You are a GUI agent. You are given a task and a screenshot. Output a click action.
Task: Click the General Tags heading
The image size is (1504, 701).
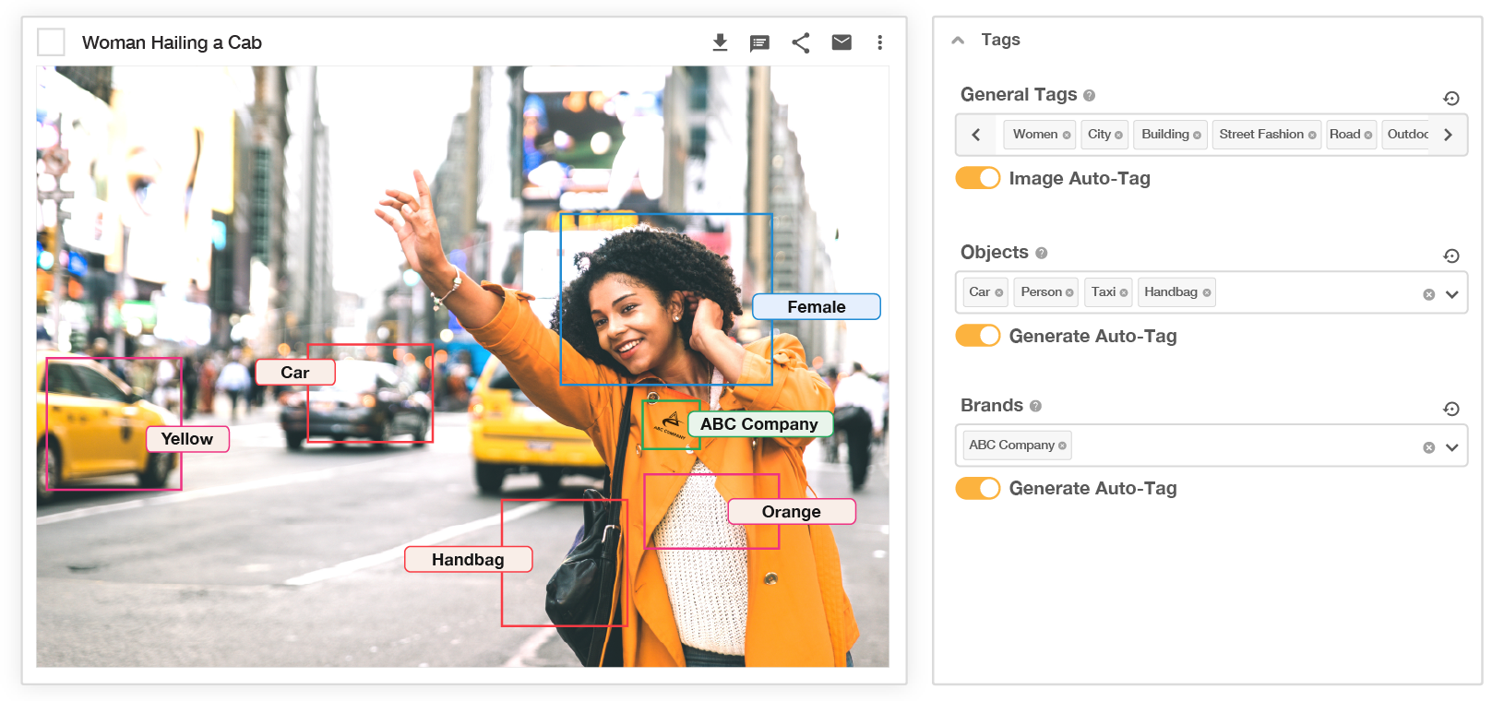[x=1019, y=95]
